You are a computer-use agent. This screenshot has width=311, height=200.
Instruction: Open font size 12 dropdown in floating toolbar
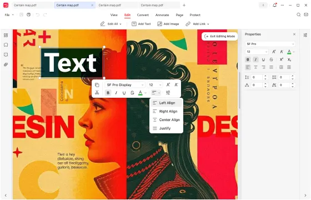pyautogui.click(x=155, y=85)
